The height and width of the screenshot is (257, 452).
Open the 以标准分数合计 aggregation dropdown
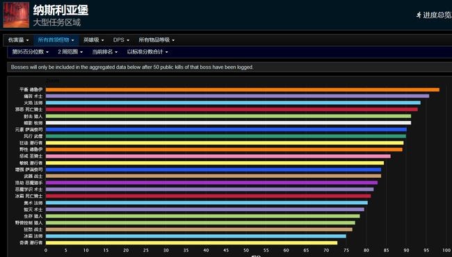click(x=147, y=52)
